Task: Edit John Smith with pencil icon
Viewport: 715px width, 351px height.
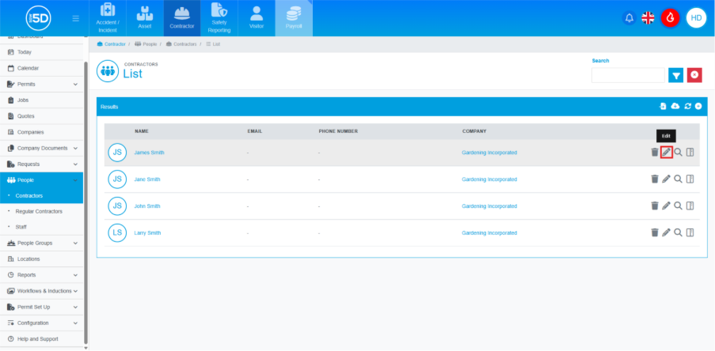Action: point(666,206)
